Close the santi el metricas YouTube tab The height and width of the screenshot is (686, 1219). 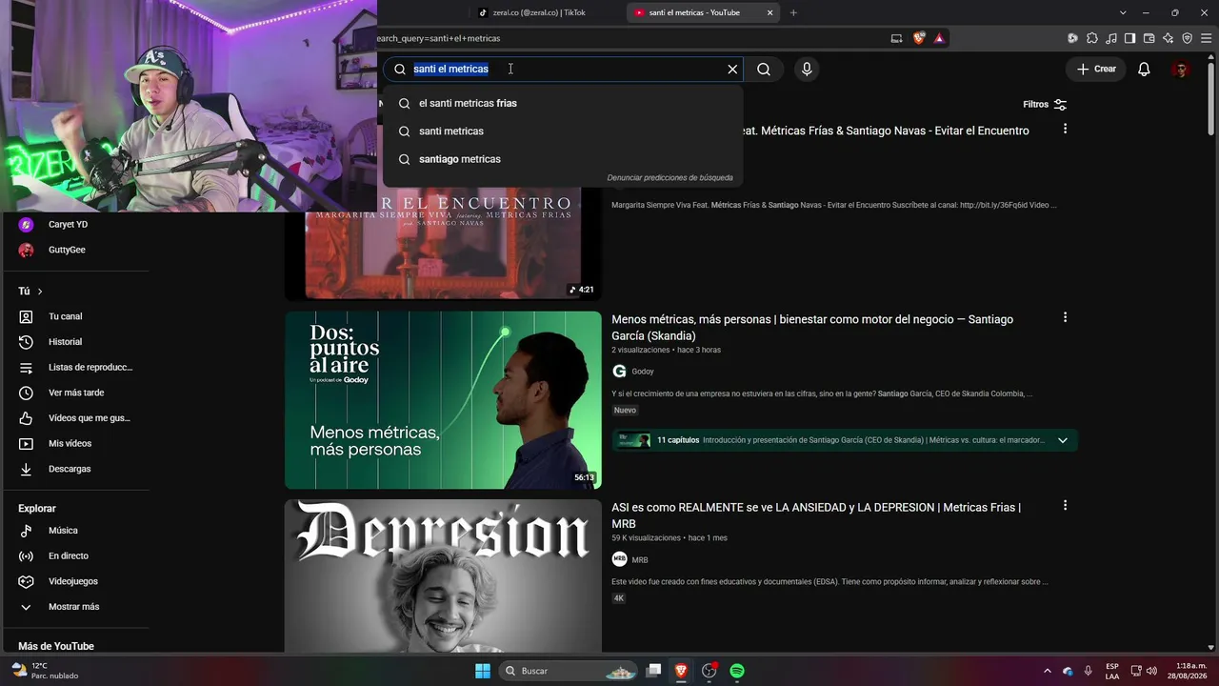770,12
